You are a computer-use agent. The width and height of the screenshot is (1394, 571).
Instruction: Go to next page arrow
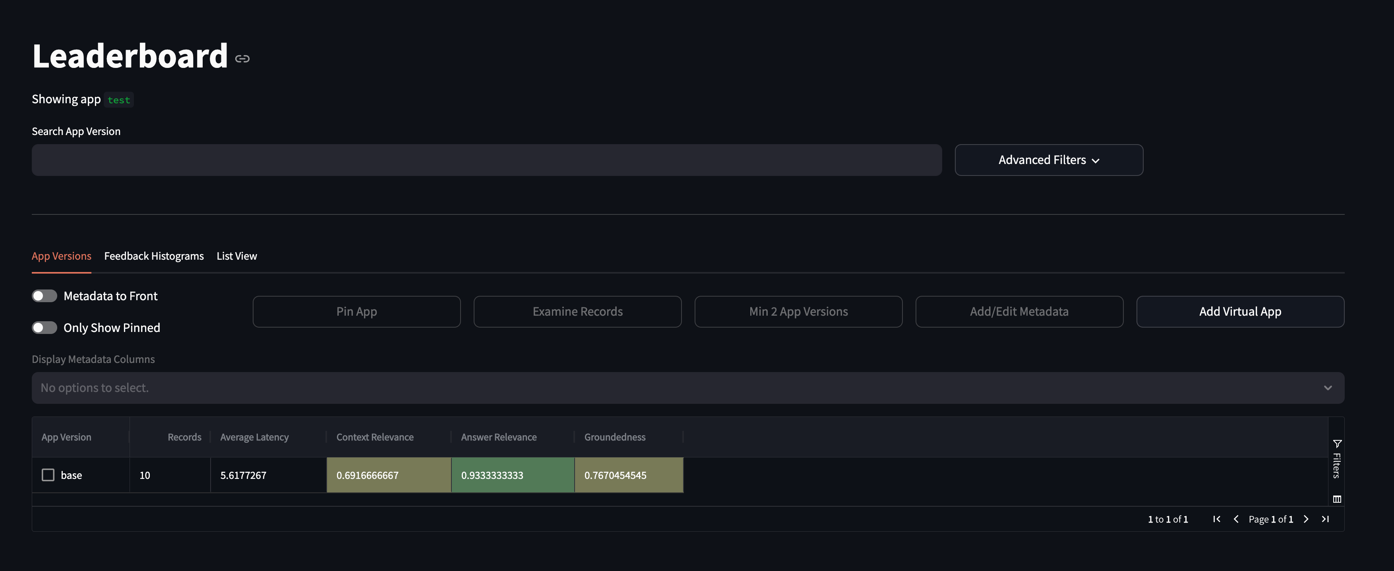[1306, 519]
